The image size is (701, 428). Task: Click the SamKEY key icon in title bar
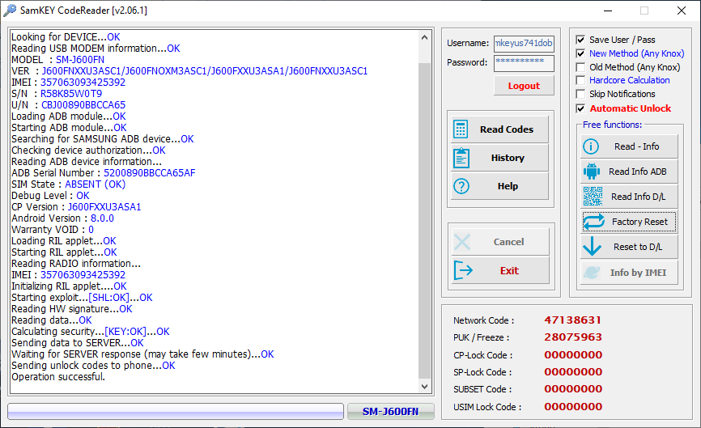point(10,10)
